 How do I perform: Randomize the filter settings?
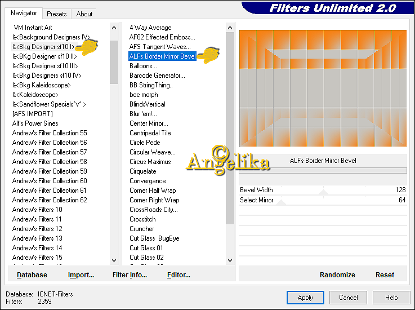337,274
